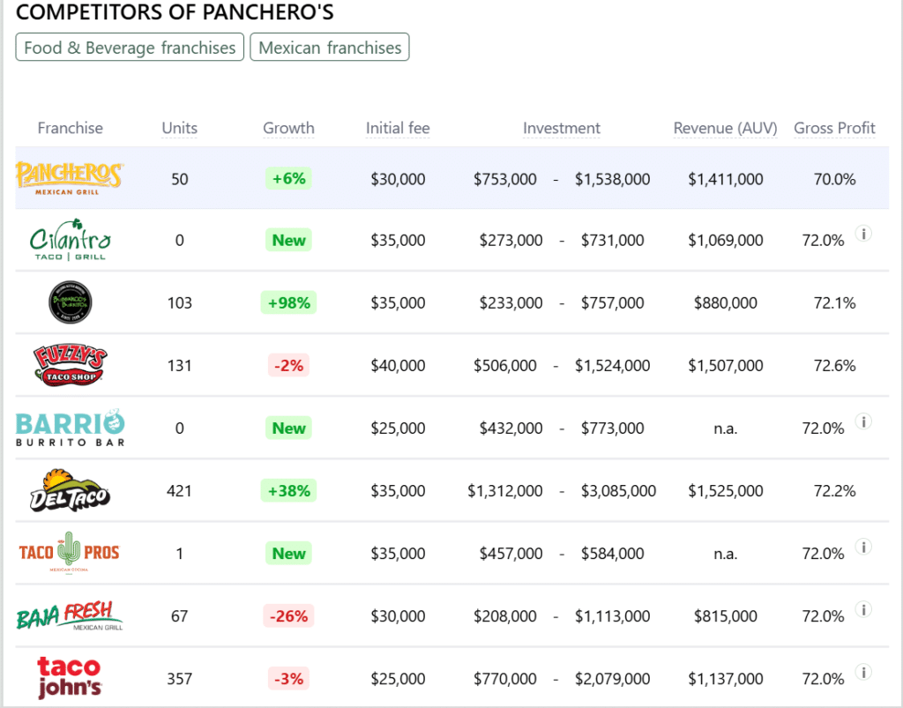The height and width of the screenshot is (708, 903).
Task: Select the round black burrito logo
Action: click(71, 302)
